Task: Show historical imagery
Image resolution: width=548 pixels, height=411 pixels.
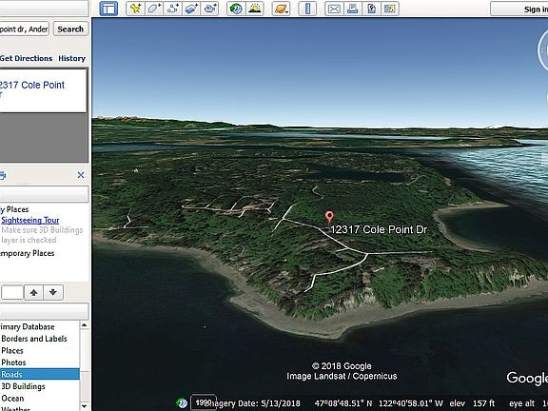Action: coord(236,9)
